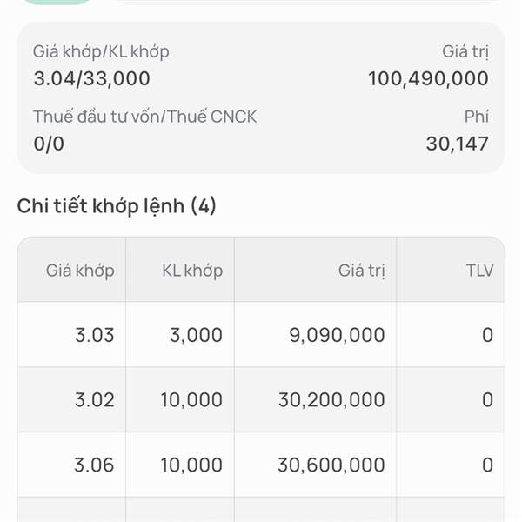The width and height of the screenshot is (522, 522).
Task: Click the 30,600,000 value cell
Action: coord(331,465)
